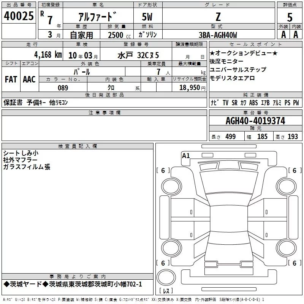The image size is (304, 304).
Task: Select the color number 089
Action: [x=63, y=88]
